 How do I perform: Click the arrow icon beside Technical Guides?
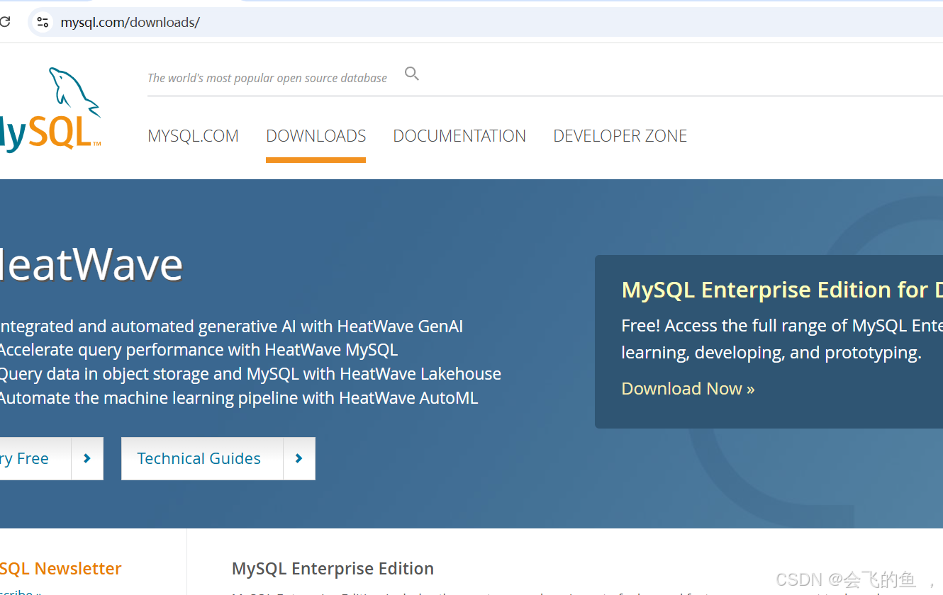(298, 458)
